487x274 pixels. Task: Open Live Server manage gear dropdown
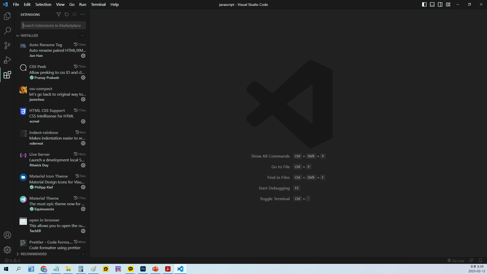pyautogui.click(x=83, y=165)
